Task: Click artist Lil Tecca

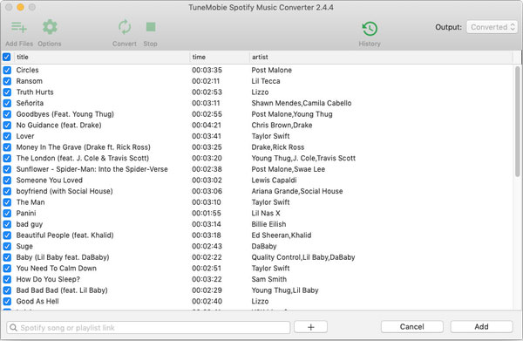Action: (266, 81)
